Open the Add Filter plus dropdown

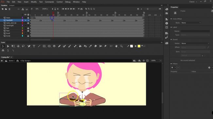click(x=173, y=68)
